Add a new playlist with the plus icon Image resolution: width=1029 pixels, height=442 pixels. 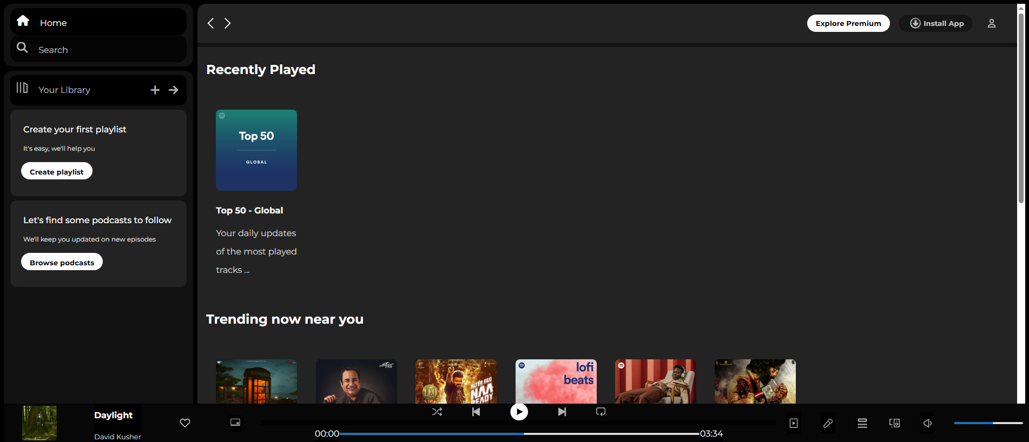(155, 90)
